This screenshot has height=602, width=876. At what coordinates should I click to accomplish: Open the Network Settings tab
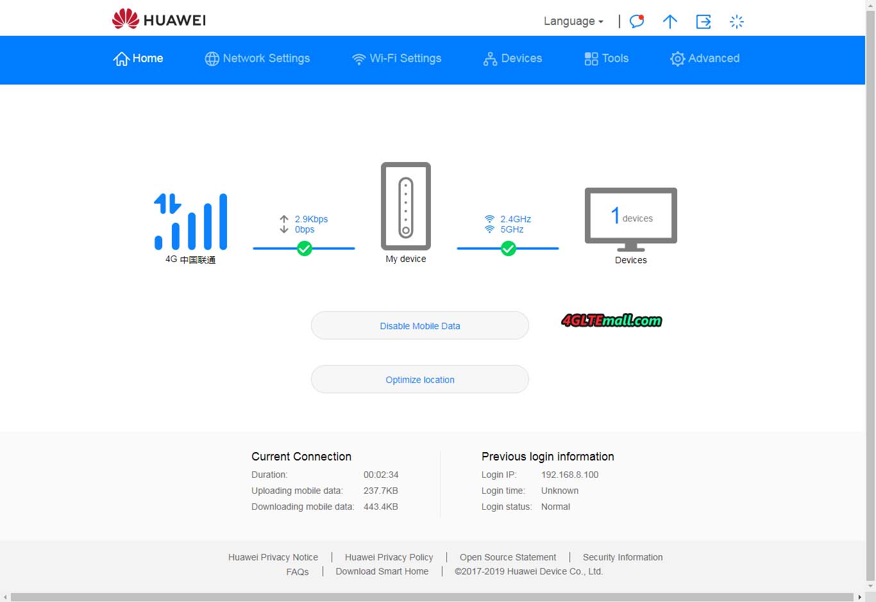click(x=257, y=58)
